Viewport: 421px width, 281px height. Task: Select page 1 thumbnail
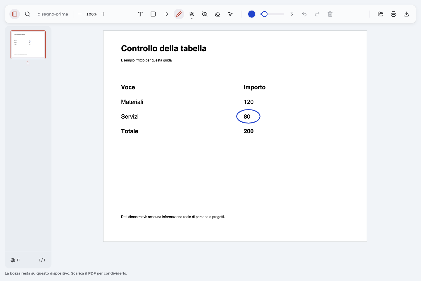coord(28,45)
